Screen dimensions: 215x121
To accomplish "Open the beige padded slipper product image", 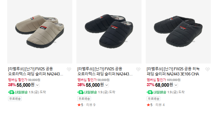I will click(x=40, y=32).
